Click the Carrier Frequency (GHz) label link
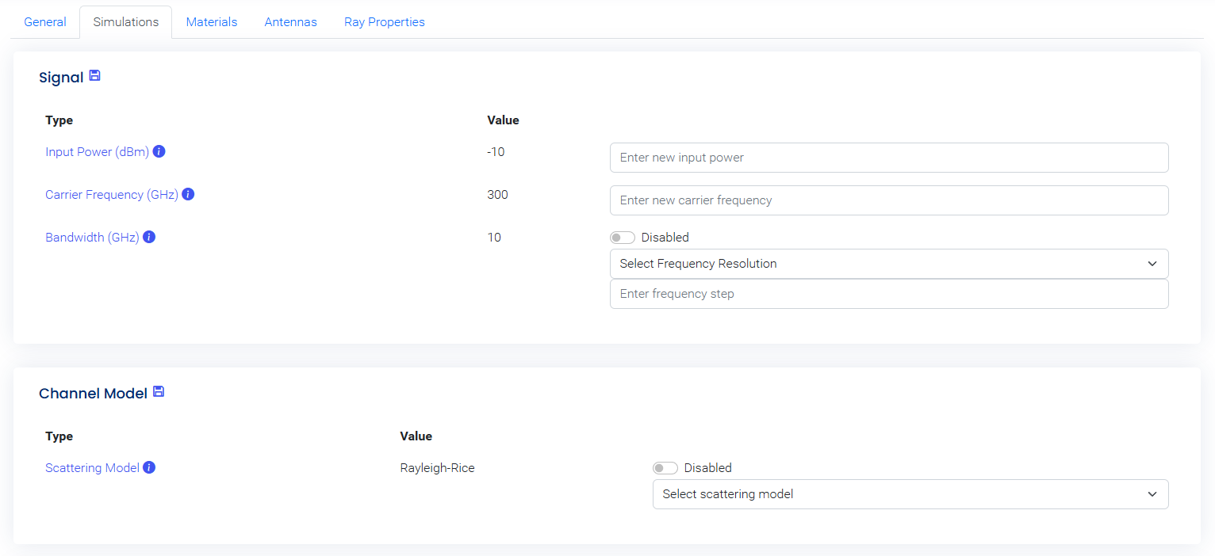This screenshot has height=556, width=1215. coord(112,194)
